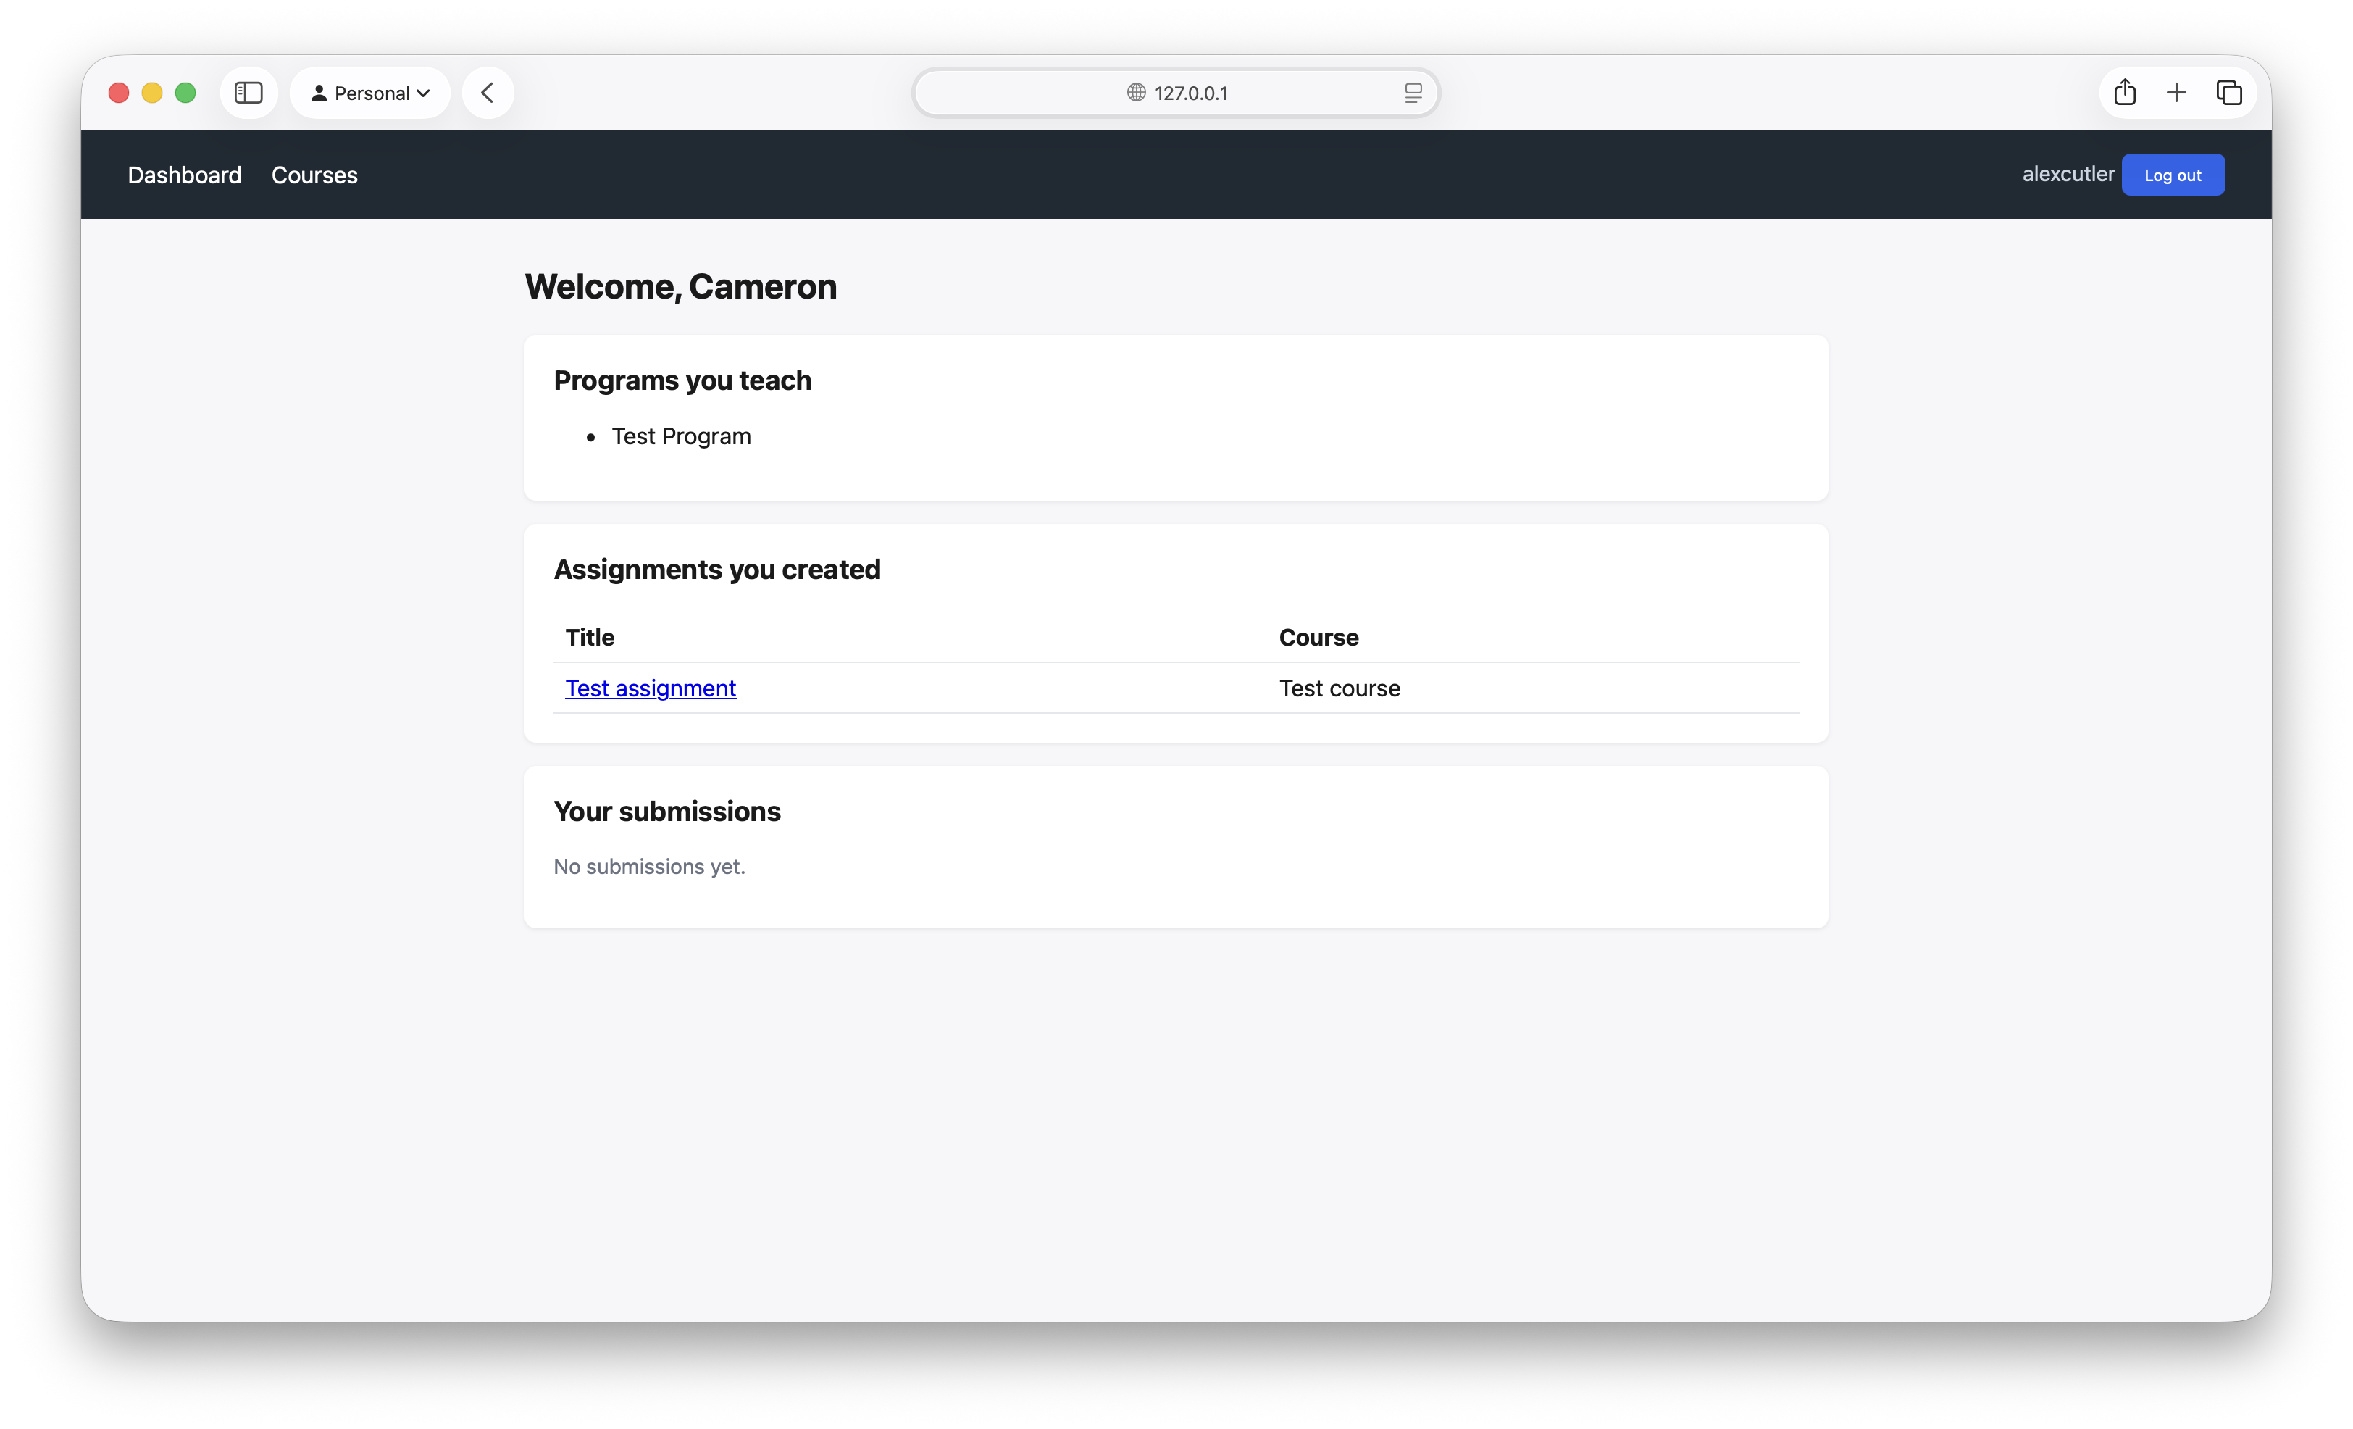Toggle the Safari sidebar icon
Screen dimensions: 2353x1429
tap(248, 93)
